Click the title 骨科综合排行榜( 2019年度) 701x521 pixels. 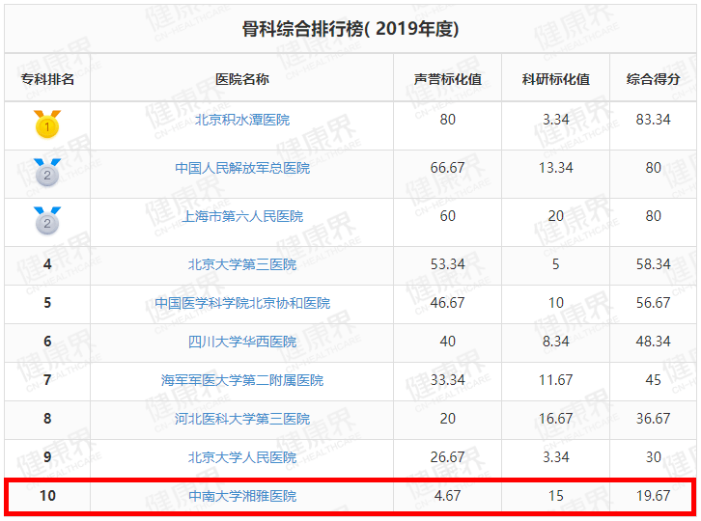click(x=350, y=29)
